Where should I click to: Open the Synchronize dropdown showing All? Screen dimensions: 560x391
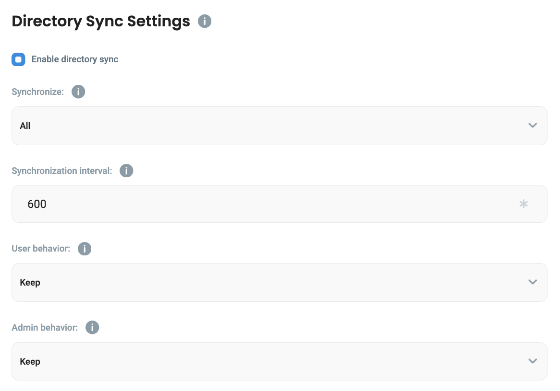click(x=269, y=126)
